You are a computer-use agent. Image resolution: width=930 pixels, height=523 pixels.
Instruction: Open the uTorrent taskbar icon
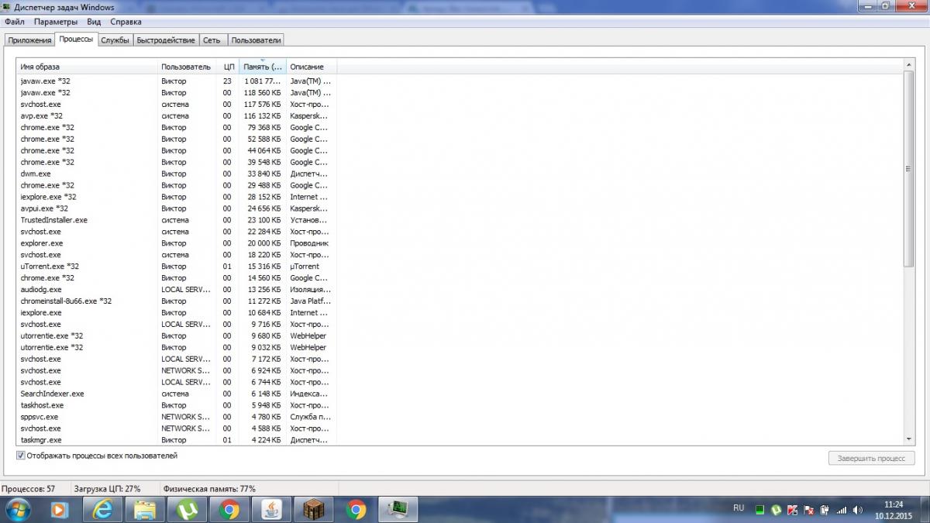187,509
